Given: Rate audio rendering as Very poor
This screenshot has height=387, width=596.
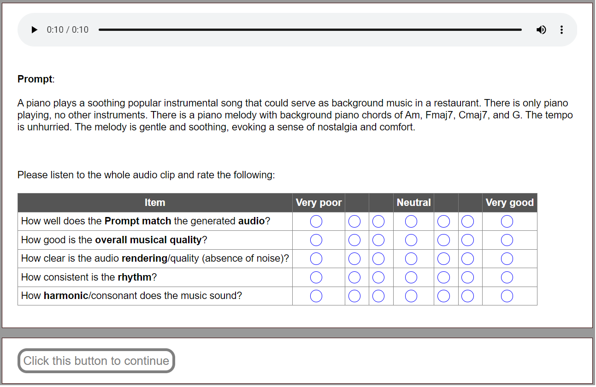Looking at the screenshot, I should pos(316,259).
